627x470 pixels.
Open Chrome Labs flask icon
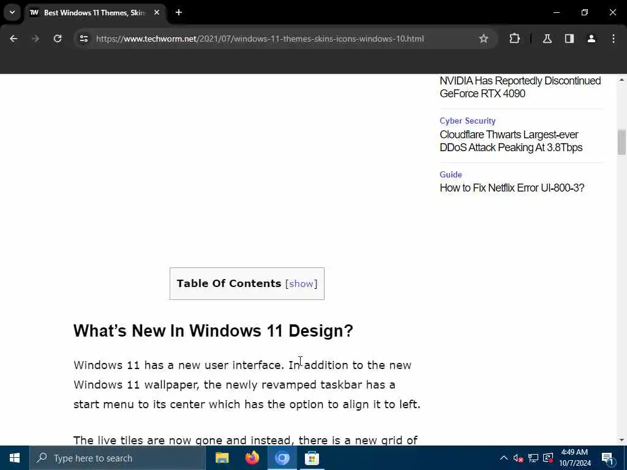point(547,39)
